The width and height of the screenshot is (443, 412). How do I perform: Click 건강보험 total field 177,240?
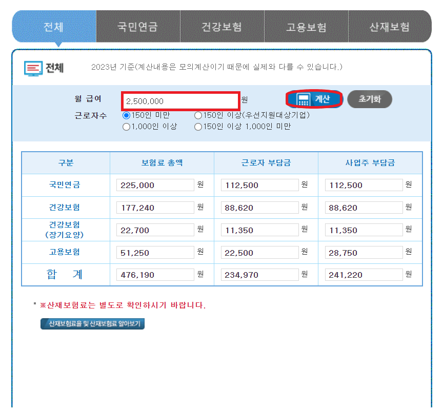[x=155, y=208]
